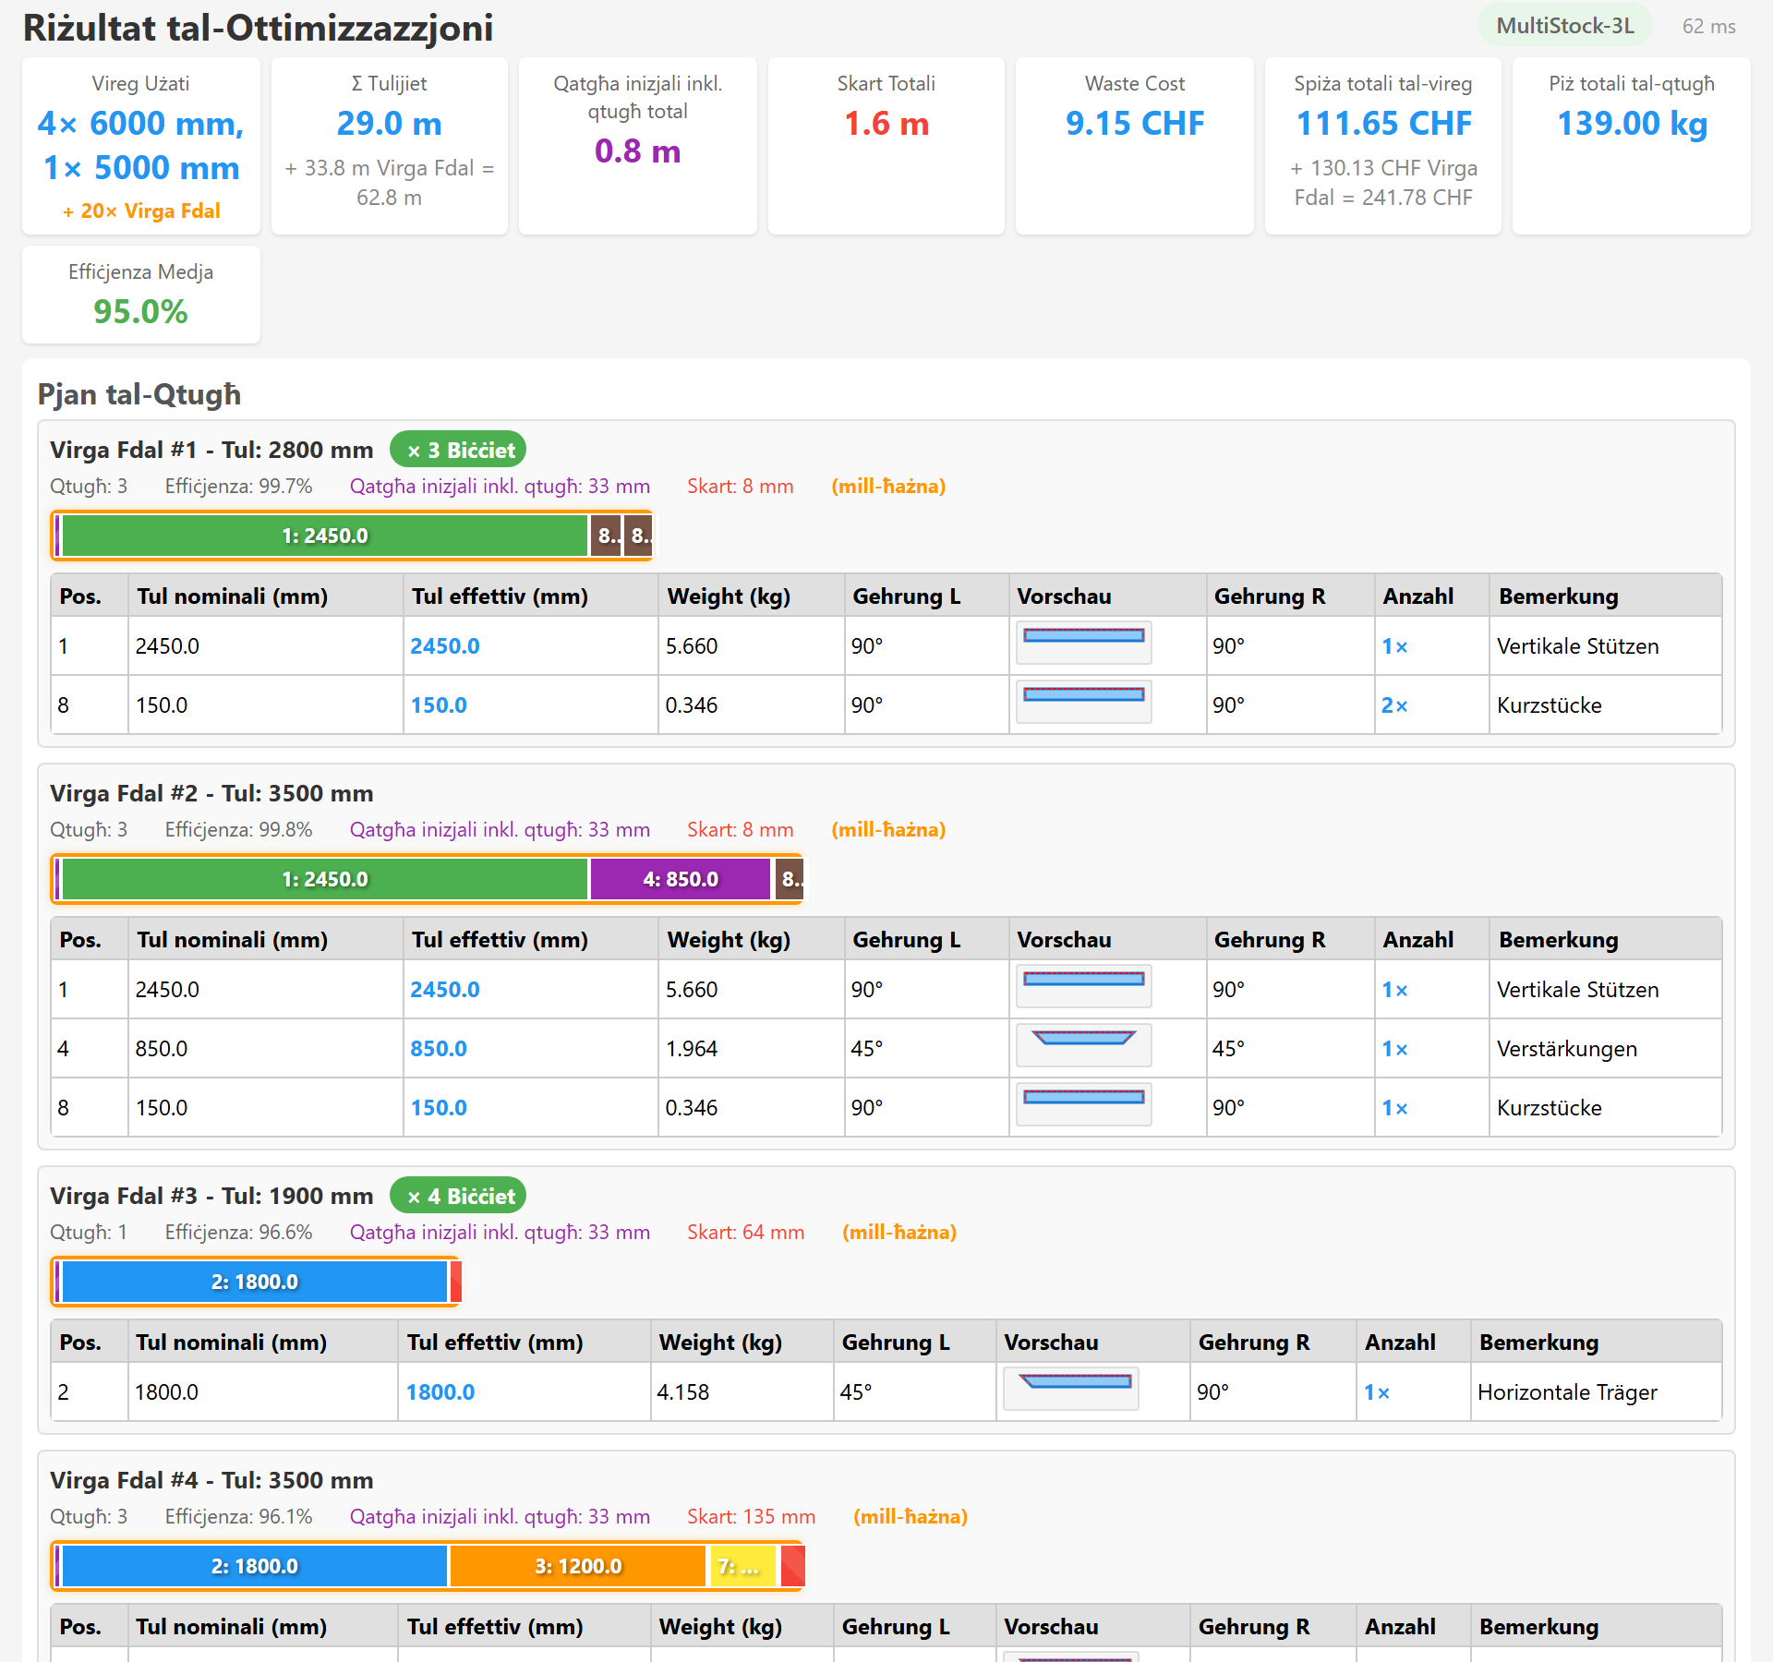Click the 111.65 CHF total cost value
The image size is (1773, 1662).
coord(1383,123)
